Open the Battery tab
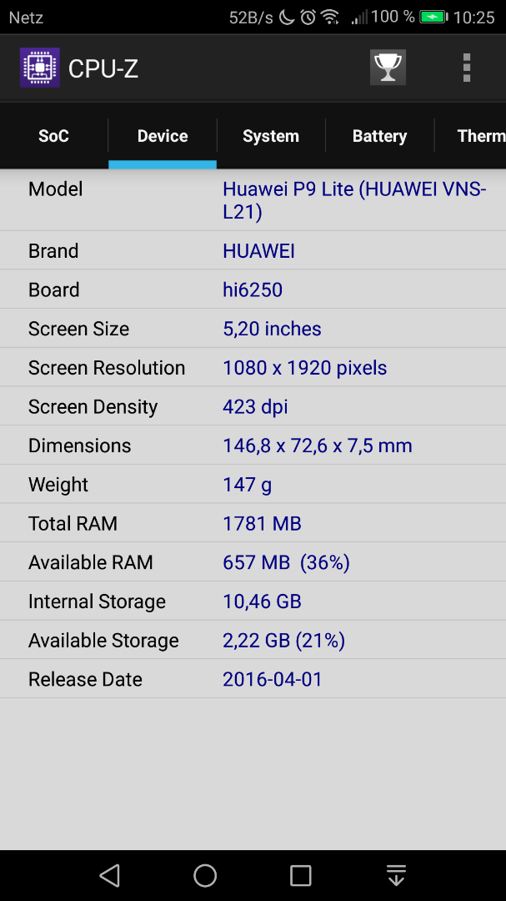This screenshot has width=506, height=901. [x=379, y=136]
